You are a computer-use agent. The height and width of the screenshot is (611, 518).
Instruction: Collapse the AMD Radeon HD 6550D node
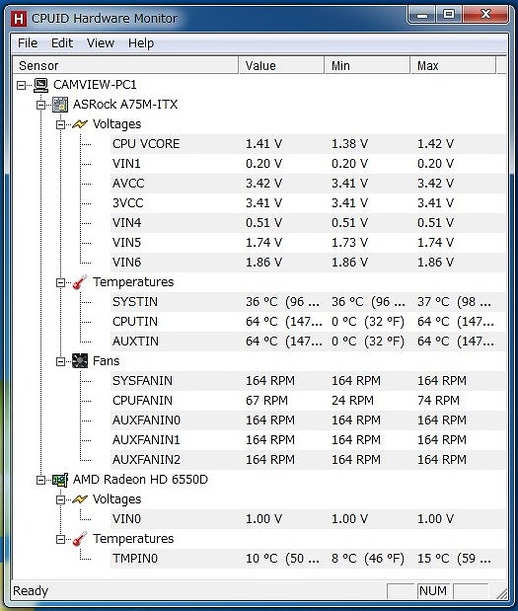40,480
